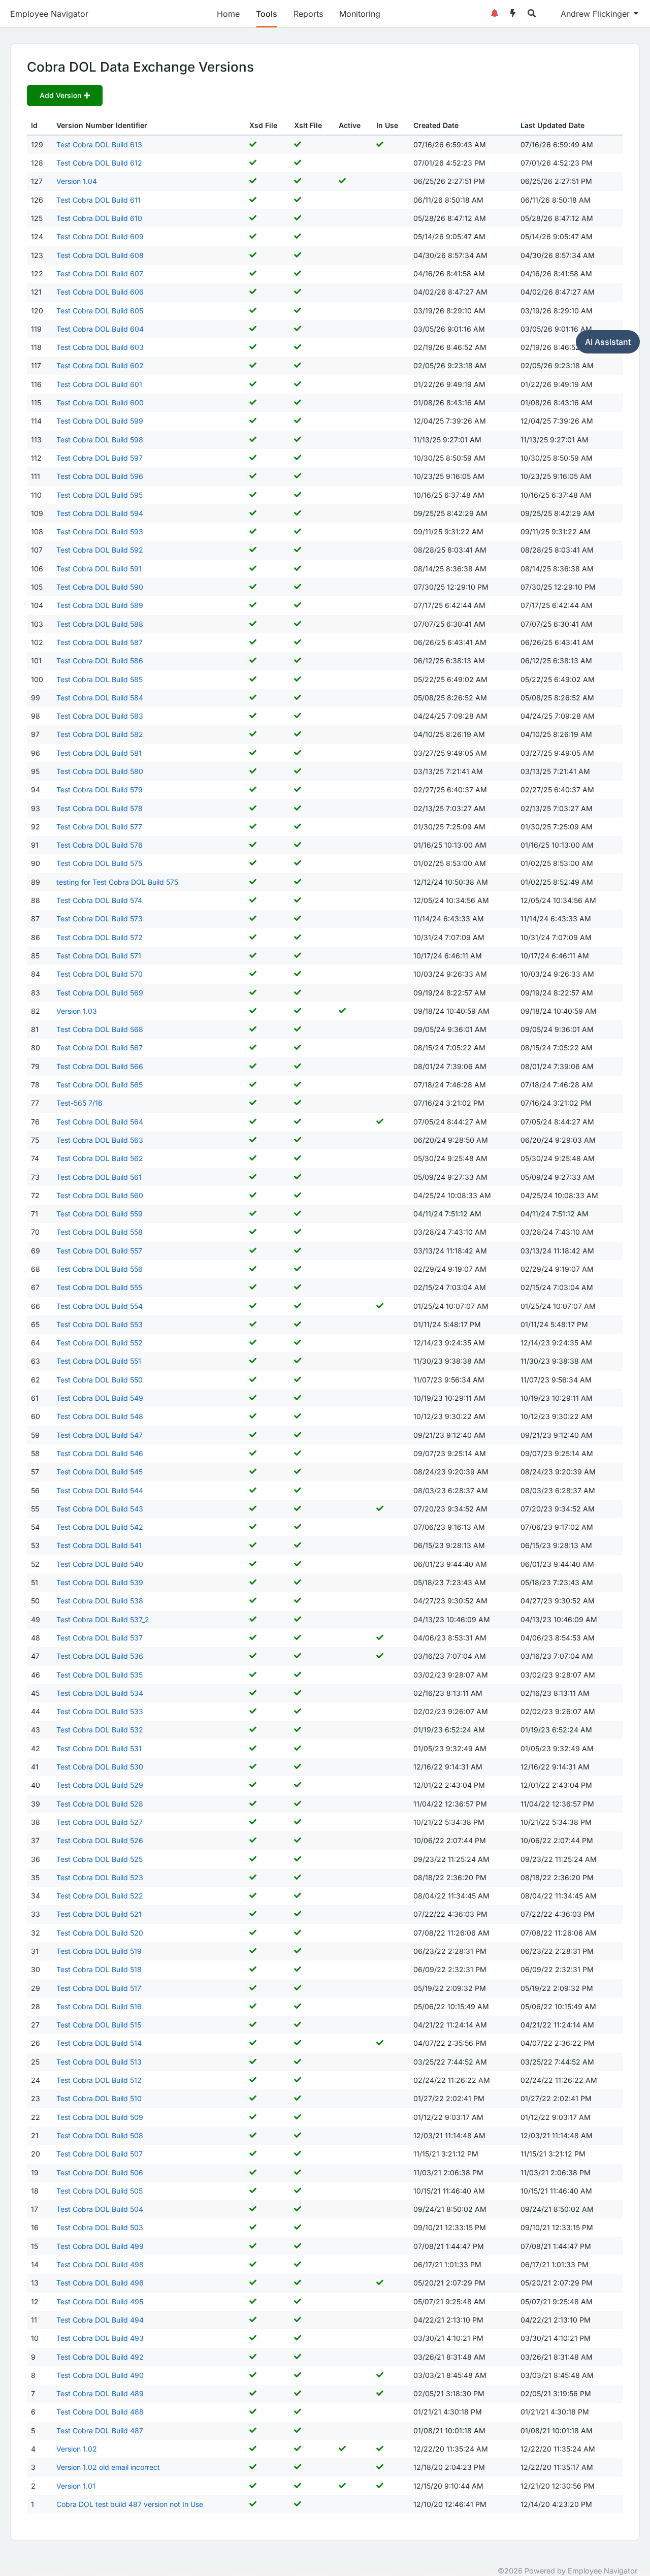Image resolution: width=650 pixels, height=2576 pixels.
Task: Click last updated date 12/21/20 12:30:56 PM
Action: (x=557, y=2486)
